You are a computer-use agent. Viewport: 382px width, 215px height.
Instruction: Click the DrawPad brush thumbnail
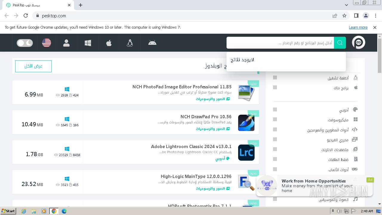[x=246, y=123]
